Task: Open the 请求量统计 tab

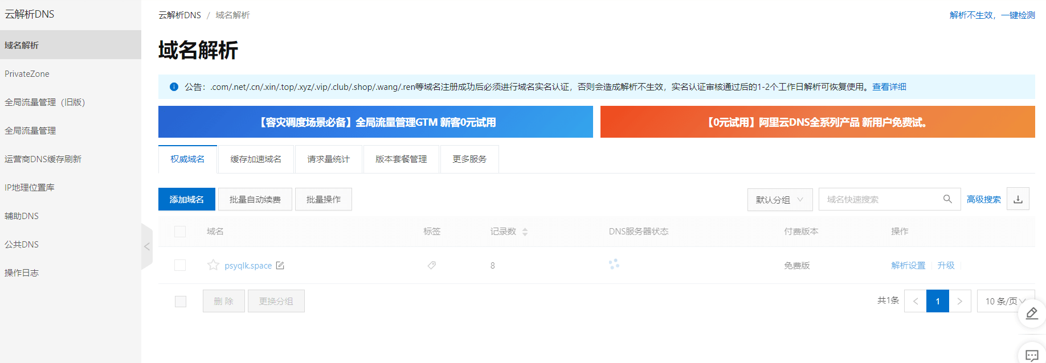Action: pyautogui.click(x=329, y=159)
